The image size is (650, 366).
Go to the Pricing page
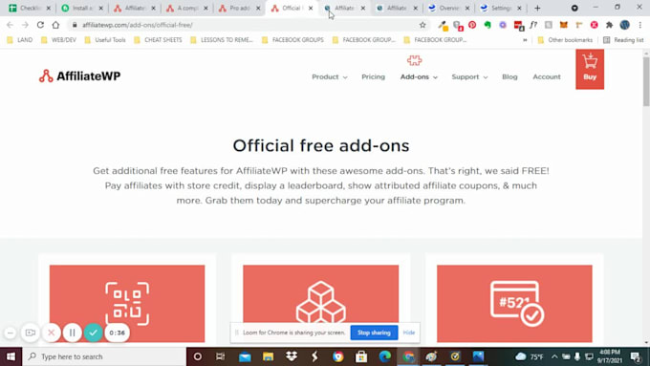[373, 76]
